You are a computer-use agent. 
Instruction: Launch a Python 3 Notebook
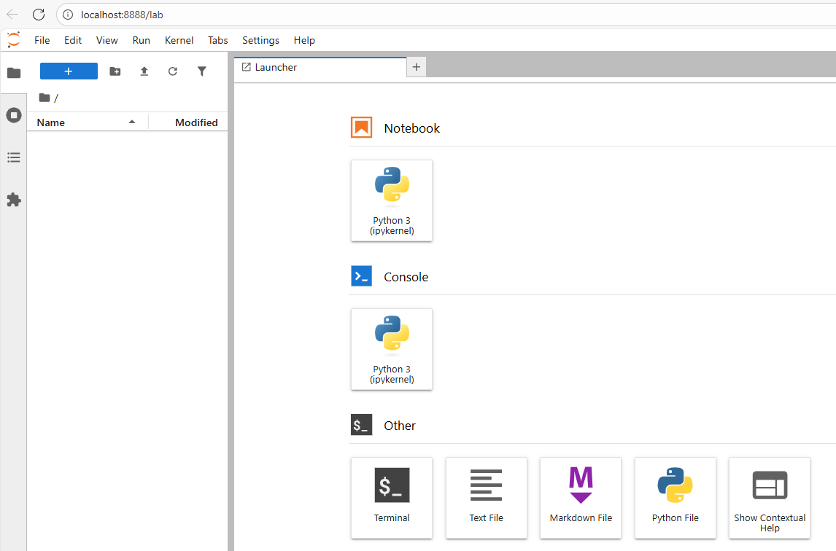(x=392, y=200)
